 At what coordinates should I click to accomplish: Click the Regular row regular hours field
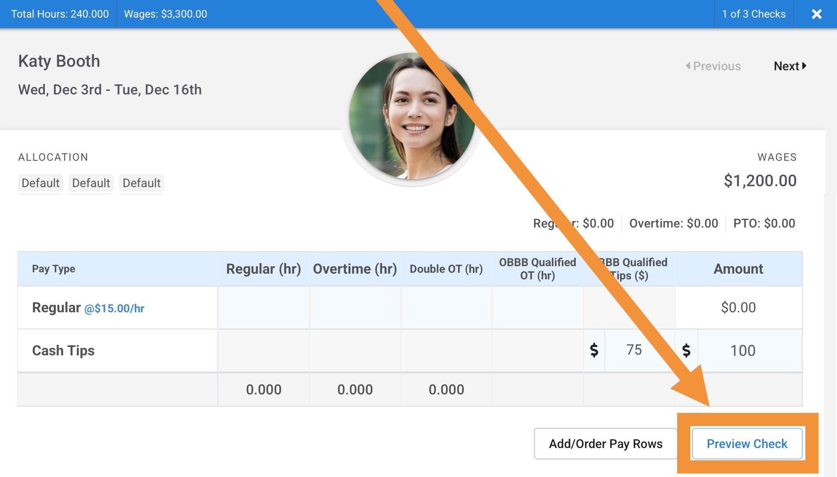pyautogui.click(x=263, y=307)
